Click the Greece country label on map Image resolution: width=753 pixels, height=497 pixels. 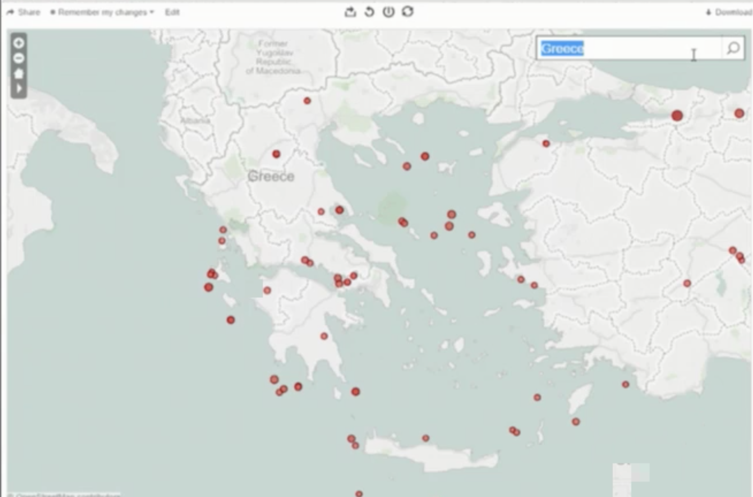point(271,176)
